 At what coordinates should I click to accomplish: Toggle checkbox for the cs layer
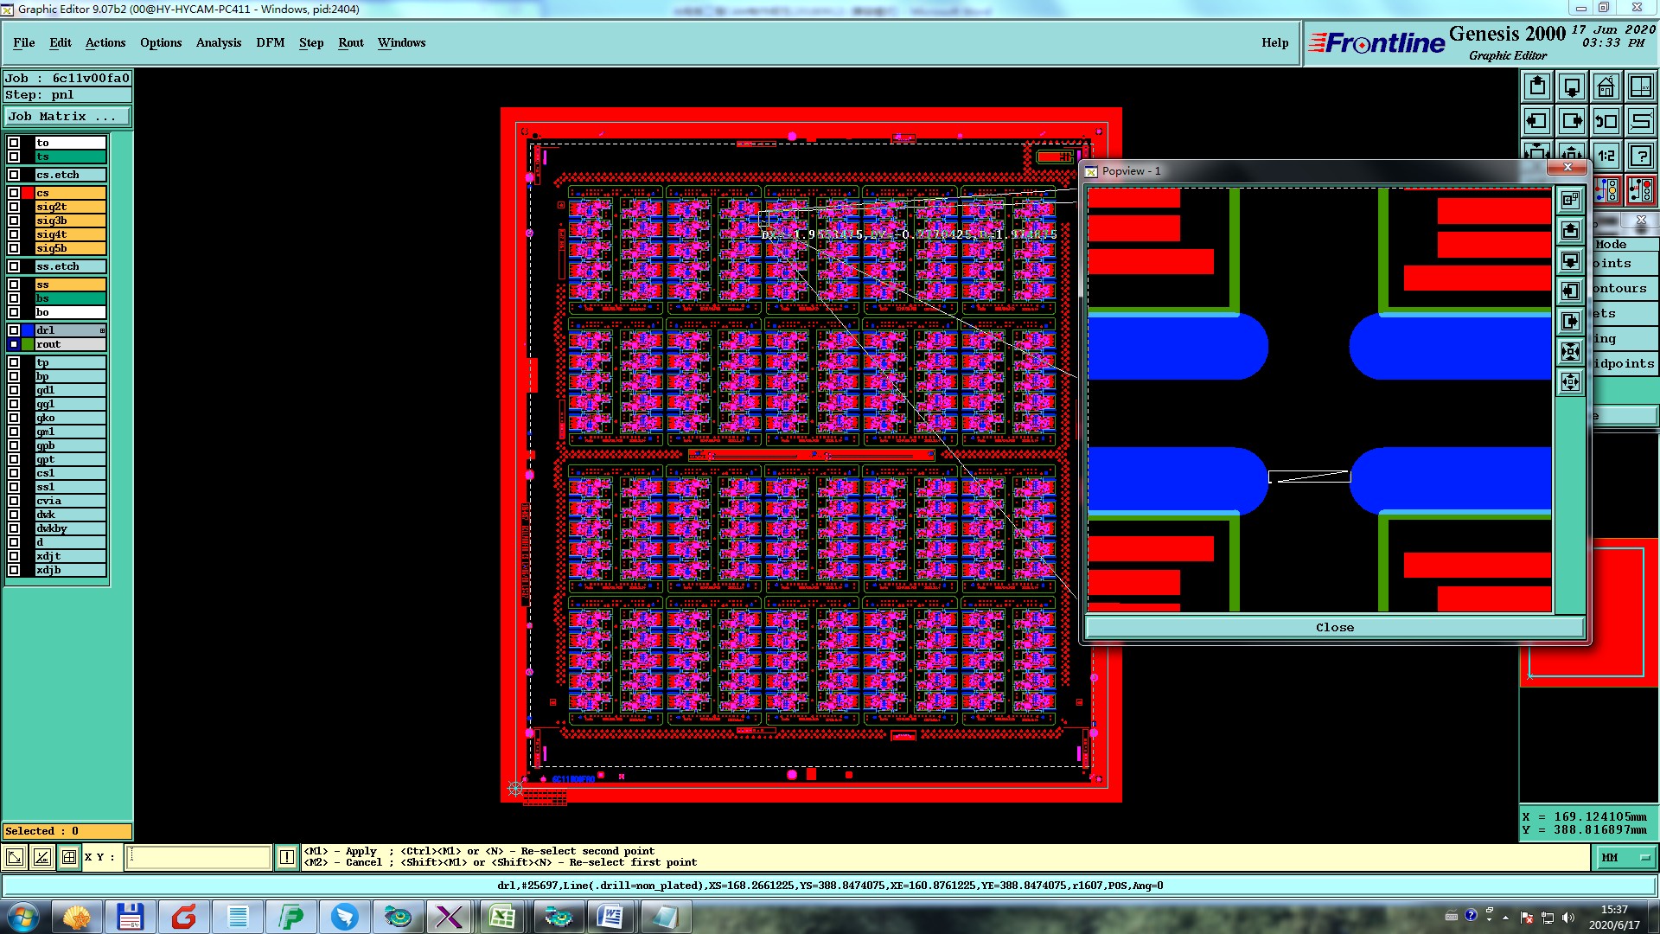[14, 193]
